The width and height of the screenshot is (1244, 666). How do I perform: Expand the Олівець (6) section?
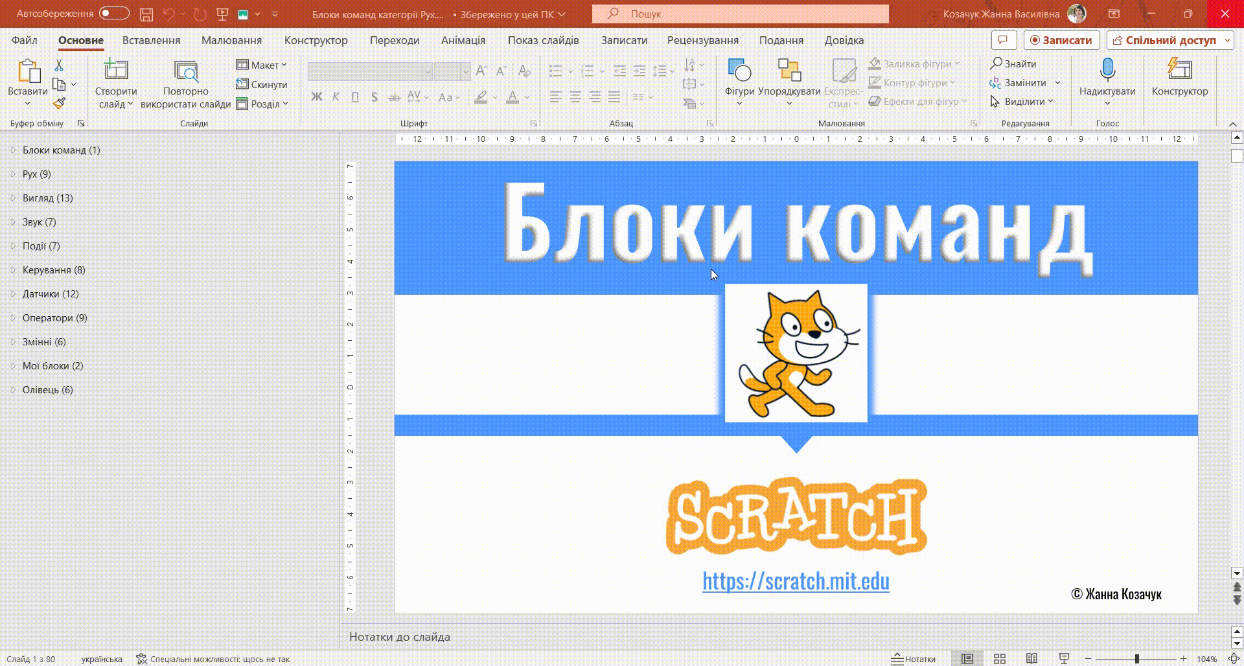pos(13,389)
